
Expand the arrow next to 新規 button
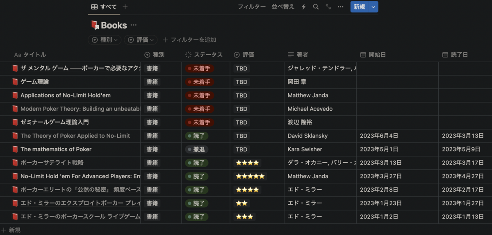point(373,7)
